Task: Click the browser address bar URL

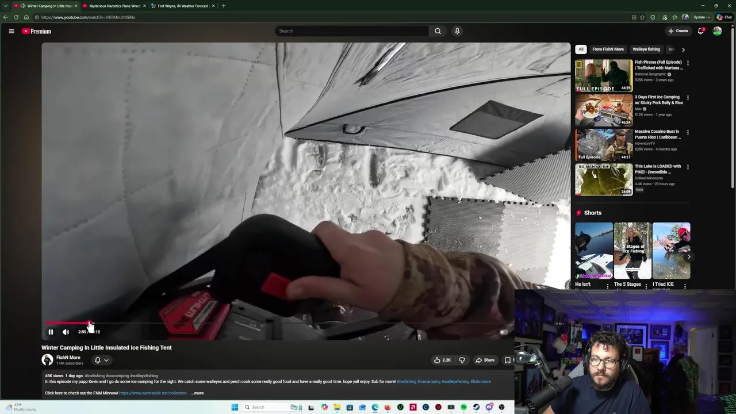Action: [x=88, y=17]
